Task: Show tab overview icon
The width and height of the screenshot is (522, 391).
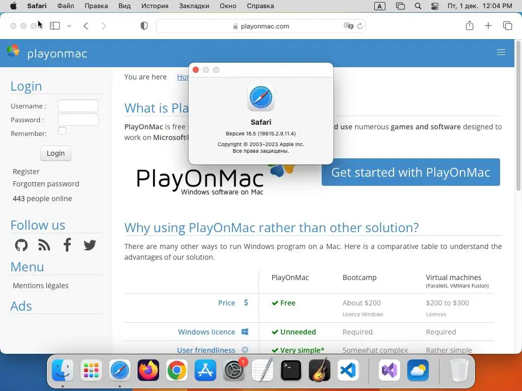Action: (507, 25)
